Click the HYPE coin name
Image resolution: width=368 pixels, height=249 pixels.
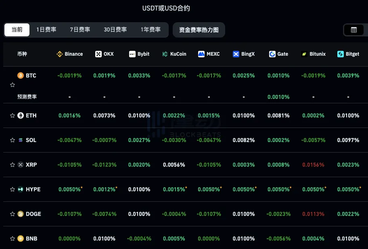coord(33,189)
